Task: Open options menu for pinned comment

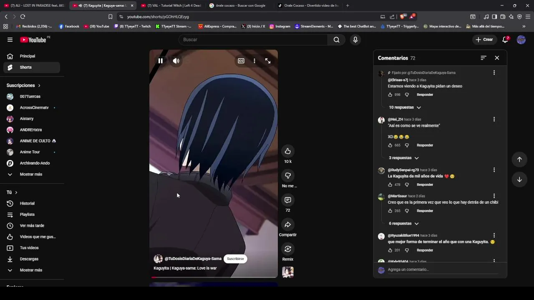Action: pos(494,72)
